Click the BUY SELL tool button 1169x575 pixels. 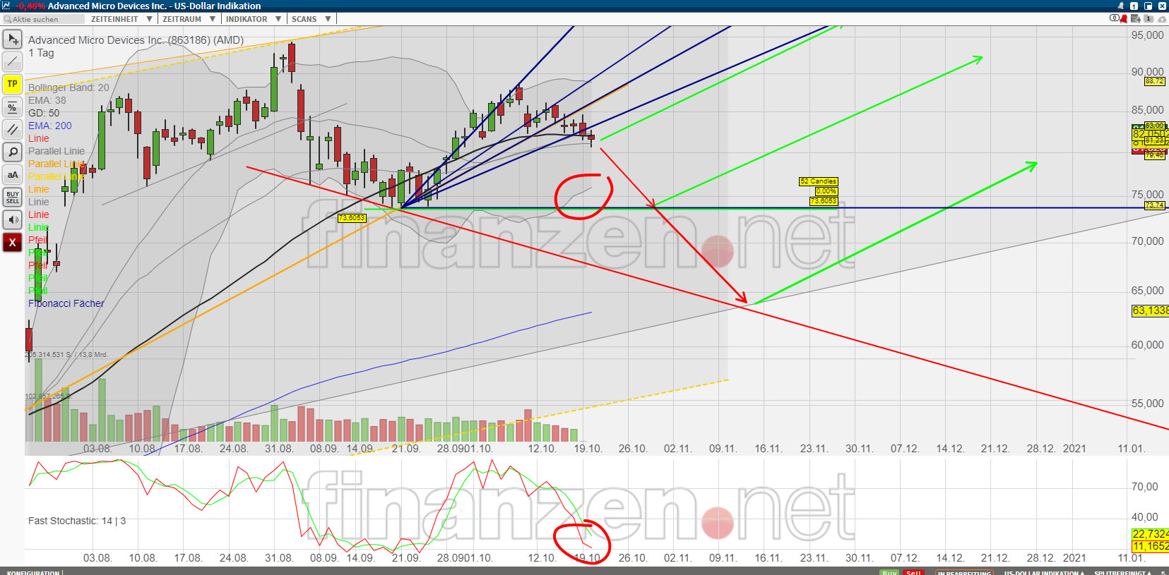click(13, 198)
